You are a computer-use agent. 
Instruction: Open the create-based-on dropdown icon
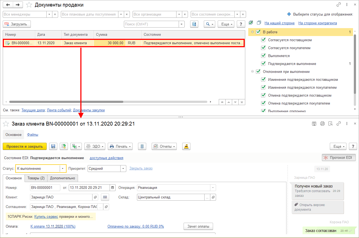coord(76,146)
